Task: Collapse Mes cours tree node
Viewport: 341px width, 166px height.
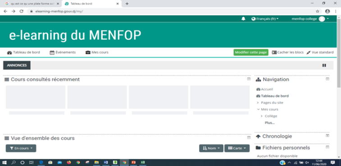Action: [x=258, y=109]
